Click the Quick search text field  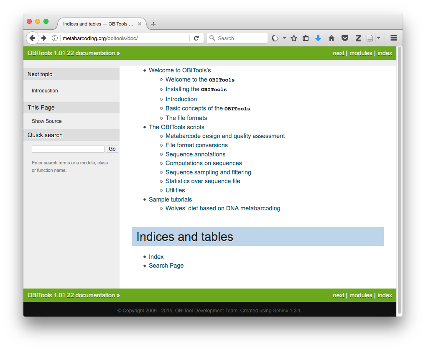68,149
